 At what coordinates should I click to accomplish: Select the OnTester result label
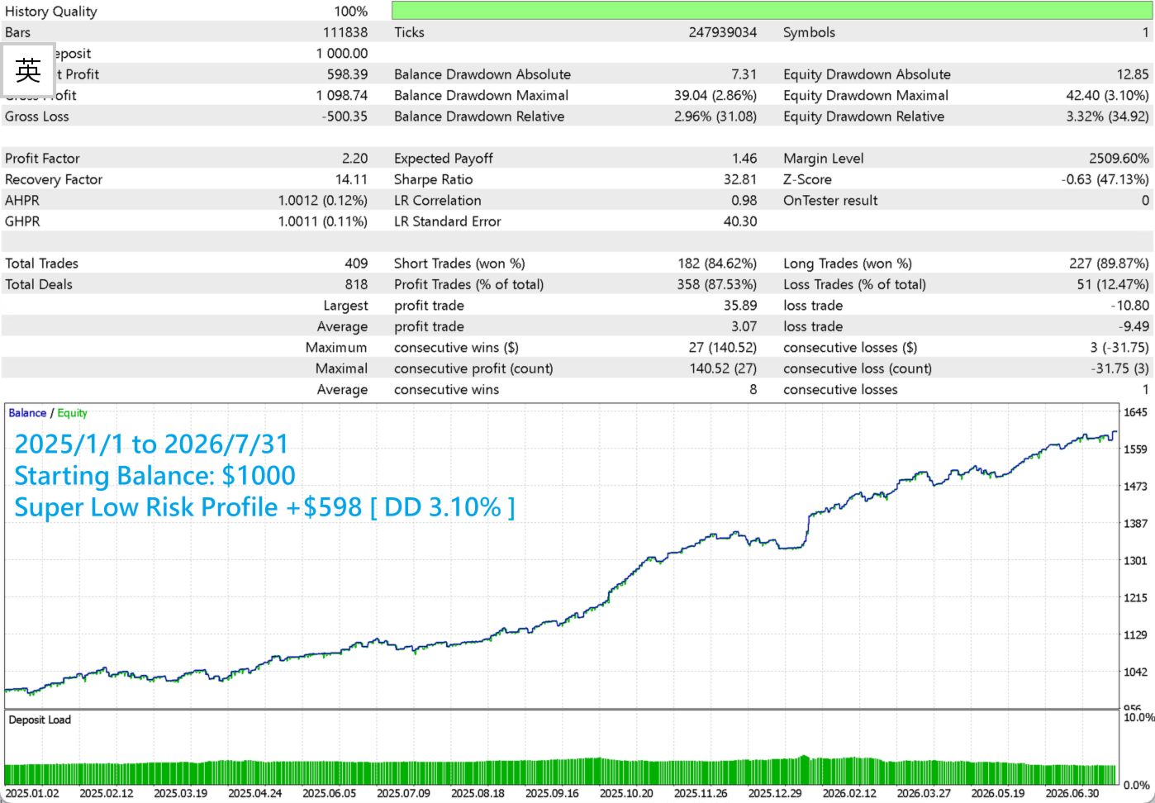[x=830, y=201]
